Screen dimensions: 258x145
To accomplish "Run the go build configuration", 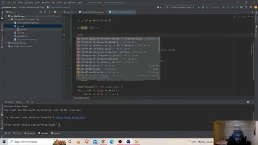I will pyautogui.click(x=199, y=7).
